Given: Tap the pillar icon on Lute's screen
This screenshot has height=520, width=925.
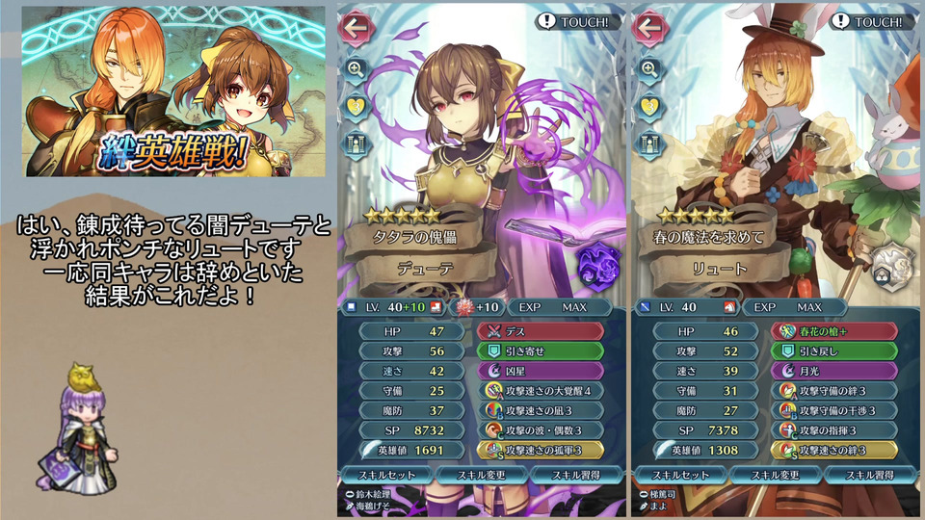Looking at the screenshot, I should (x=649, y=143).
